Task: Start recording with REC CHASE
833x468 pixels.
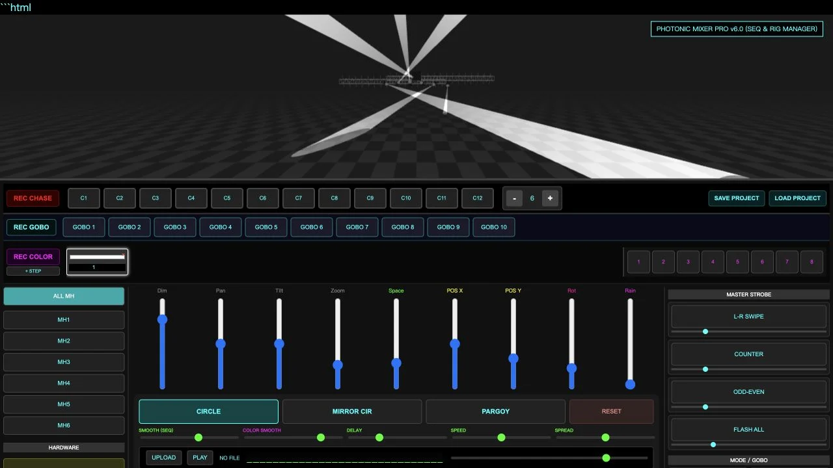Action: 33,198
